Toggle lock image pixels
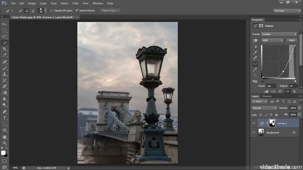303x170 pixels. (266, 115)
